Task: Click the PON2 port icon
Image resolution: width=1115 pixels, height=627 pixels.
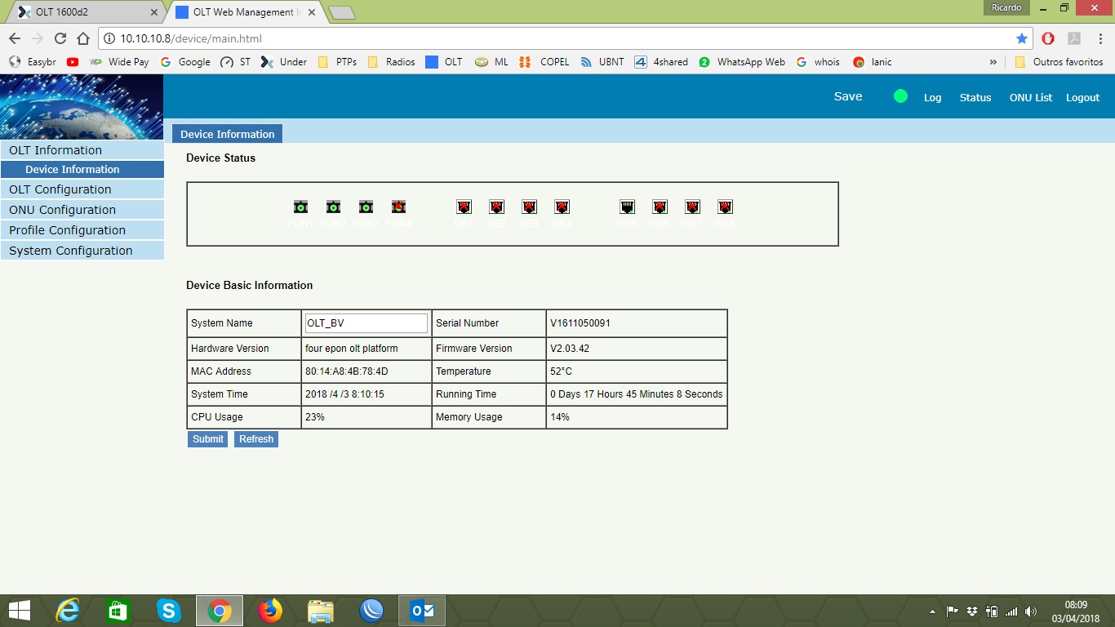Action: point(333,207)
